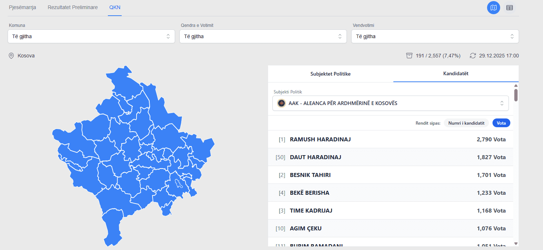The height and width of the screenshot is (250, 543).
Task: Click the AAK party logo icon
Action: point(281,103)
